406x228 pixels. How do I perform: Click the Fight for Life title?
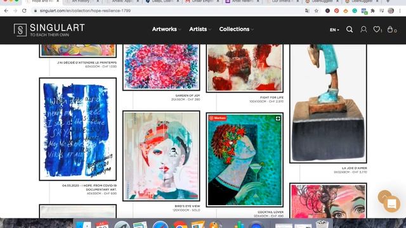(x=272, y=98)
